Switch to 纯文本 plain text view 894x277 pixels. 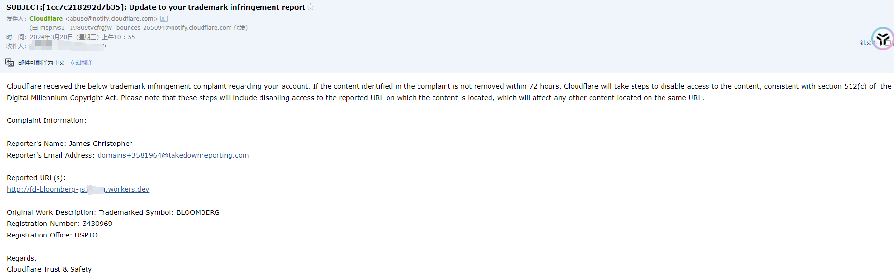click(868, 43)
